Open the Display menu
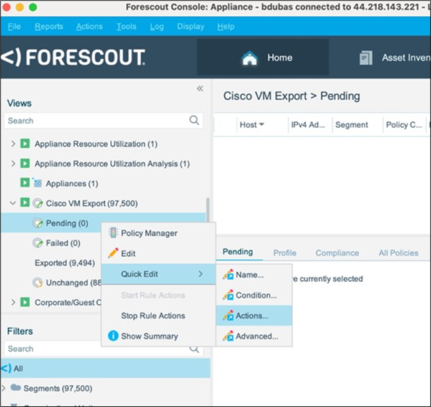 click(x=191, y=26)
